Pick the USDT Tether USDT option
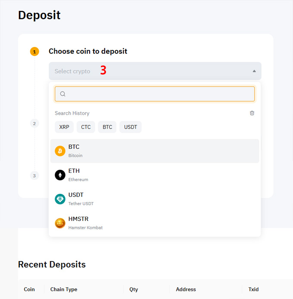 click(x=155, y=199)
